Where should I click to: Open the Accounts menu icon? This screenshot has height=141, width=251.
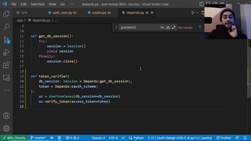click(6, 116)
